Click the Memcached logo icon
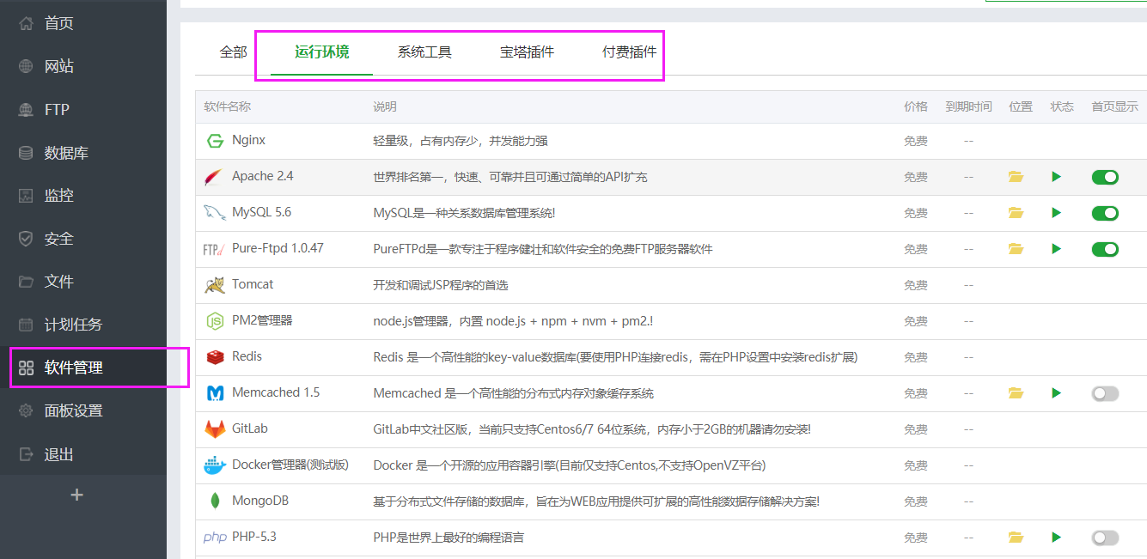1147x559 pixels. tap(215, 393)
